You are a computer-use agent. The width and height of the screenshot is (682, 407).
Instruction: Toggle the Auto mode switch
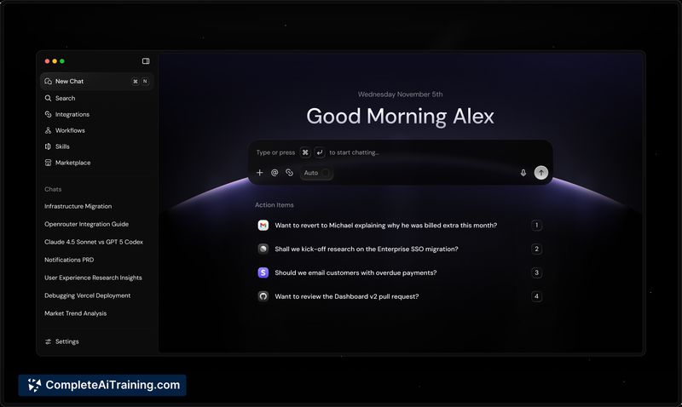[x=325, y=173]
